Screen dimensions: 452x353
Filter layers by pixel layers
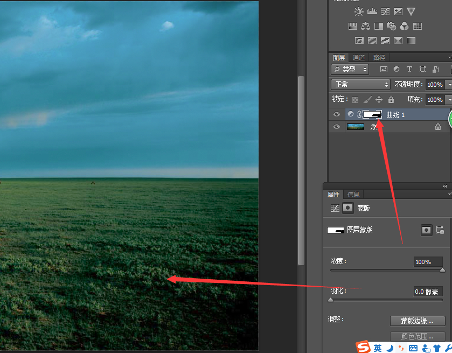(384, 69)
